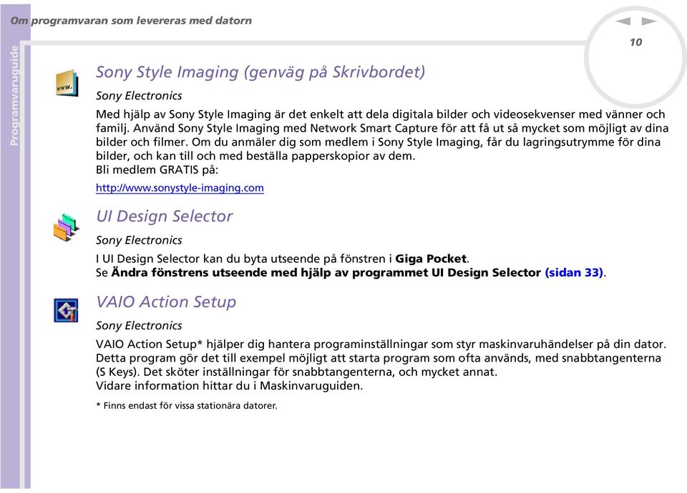Click the vertical Programvaruguide sidebar label
This screenshot has height=493, width=687.
pos(15,95)
